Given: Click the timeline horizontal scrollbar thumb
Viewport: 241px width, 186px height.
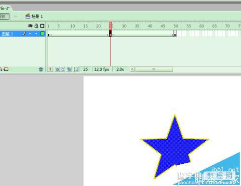Looking at the screenshot, I should pyautogui.click(x=154, y=69).
